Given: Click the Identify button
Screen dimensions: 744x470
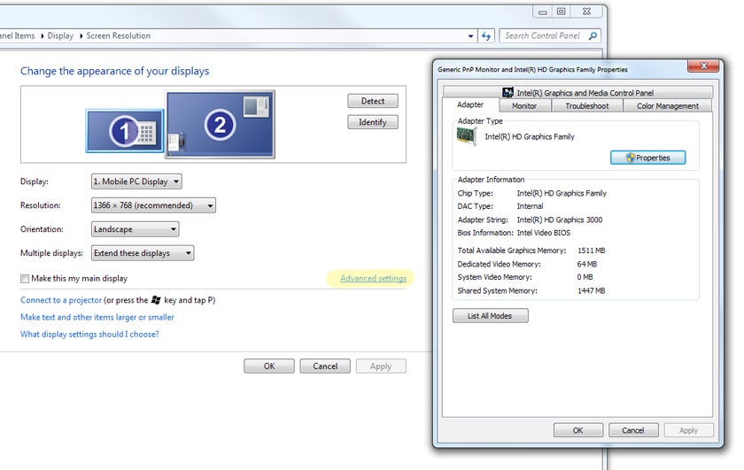Looking at the screenshot, I should coord(373,122).
